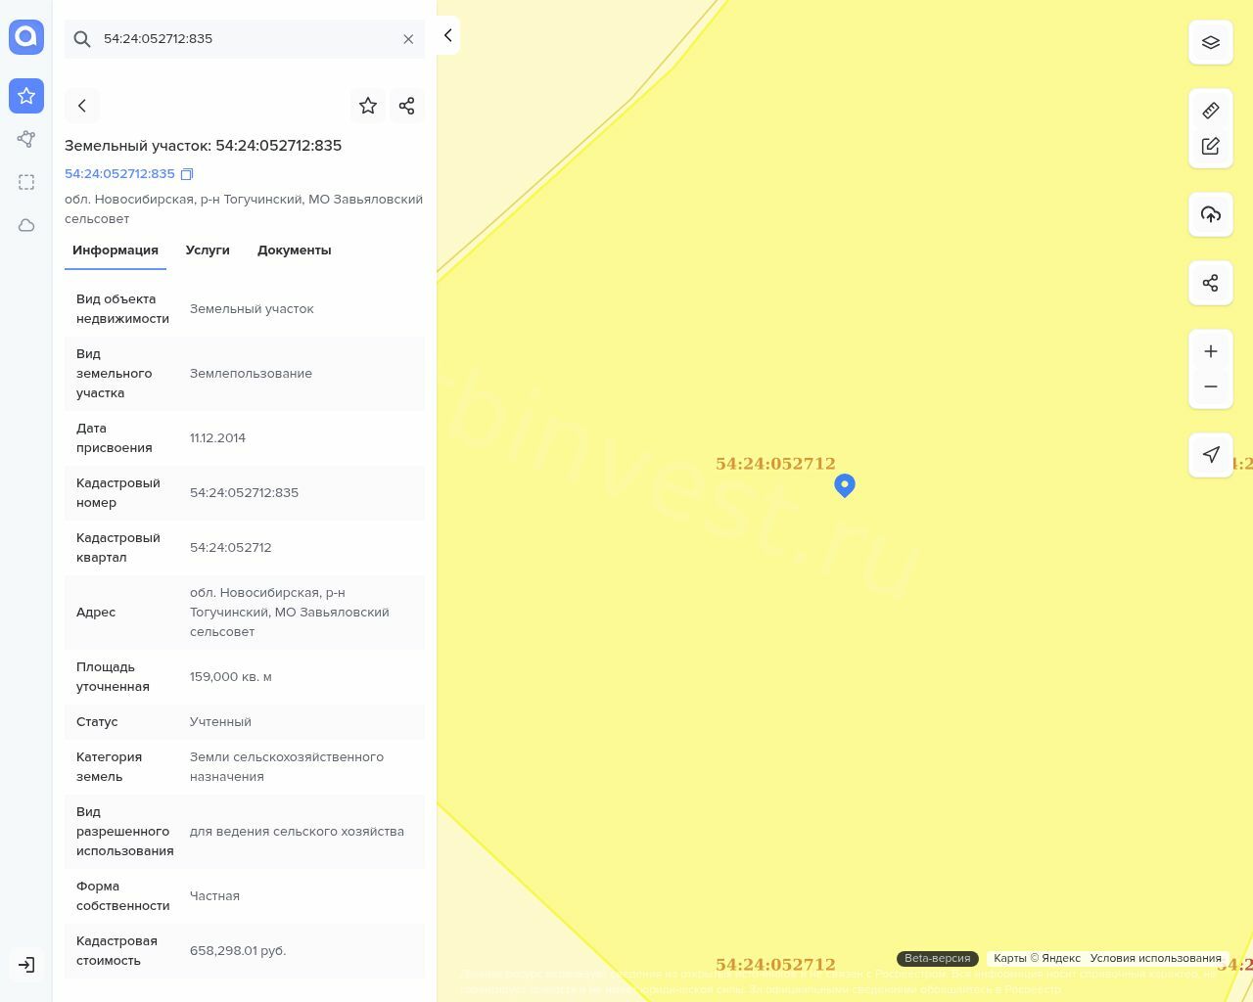Screen dimensions: 1253x1002
Task: Open favorites in left sidebar
Action: pyautogui.click(x=26, y=96)
